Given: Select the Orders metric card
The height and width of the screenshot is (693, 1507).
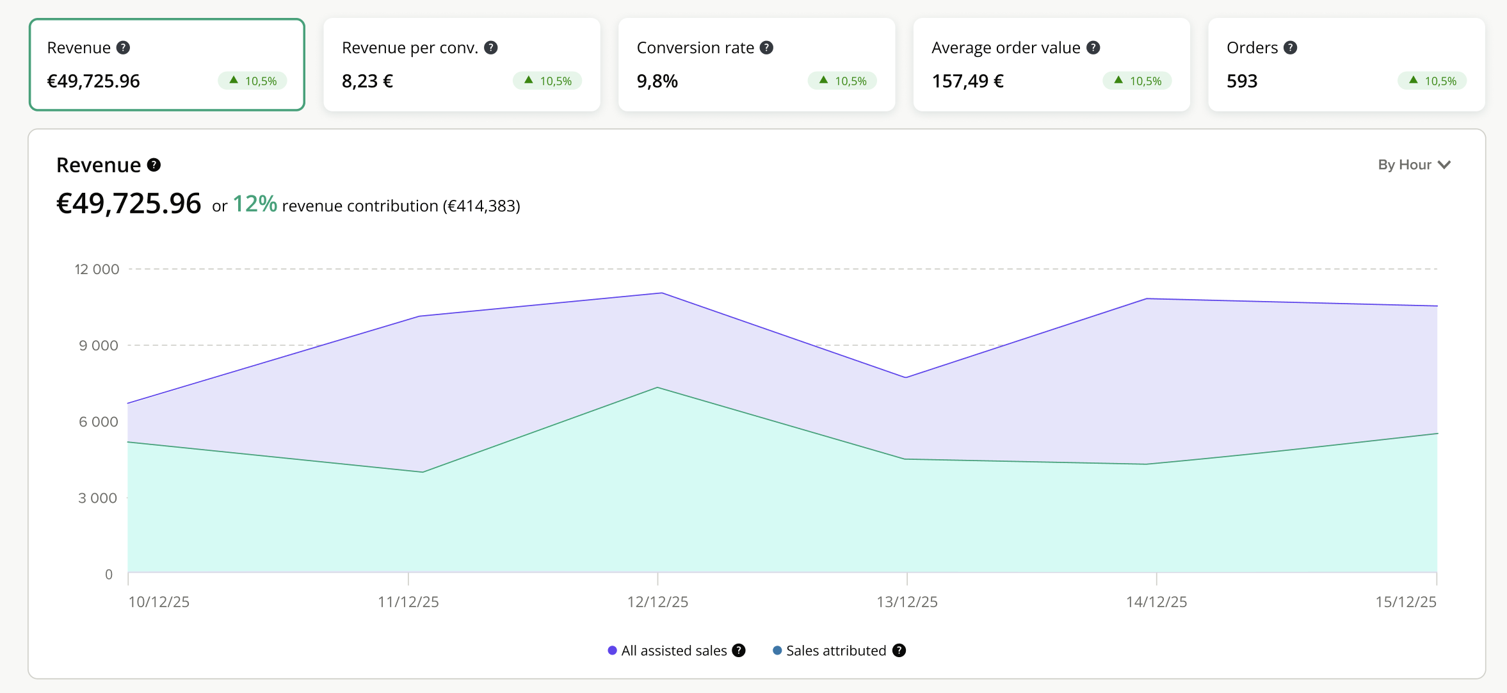Looking at the screenshot, I should pos(1346,65).
